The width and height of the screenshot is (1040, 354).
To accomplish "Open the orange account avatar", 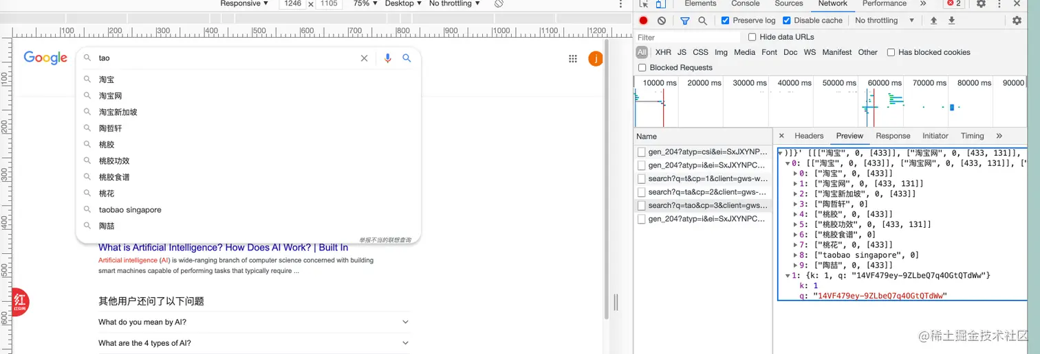I will click(596, 59).
